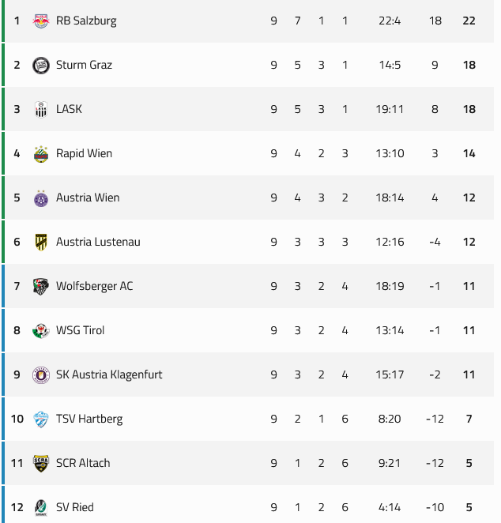Screen dimensions: 501x523
Task: Click the TSV Hartberg club crest
Action: 41,419
